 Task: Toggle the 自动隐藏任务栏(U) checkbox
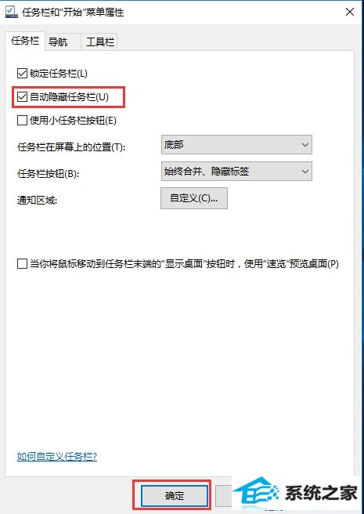point(22,96)
